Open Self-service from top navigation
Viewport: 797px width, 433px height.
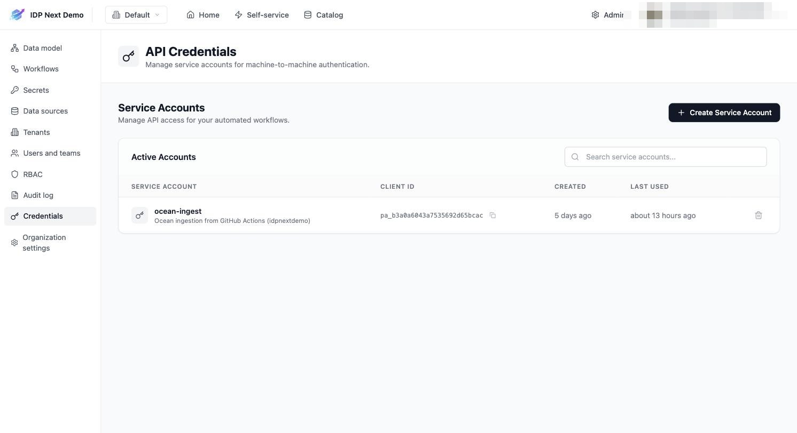(262, 15)
